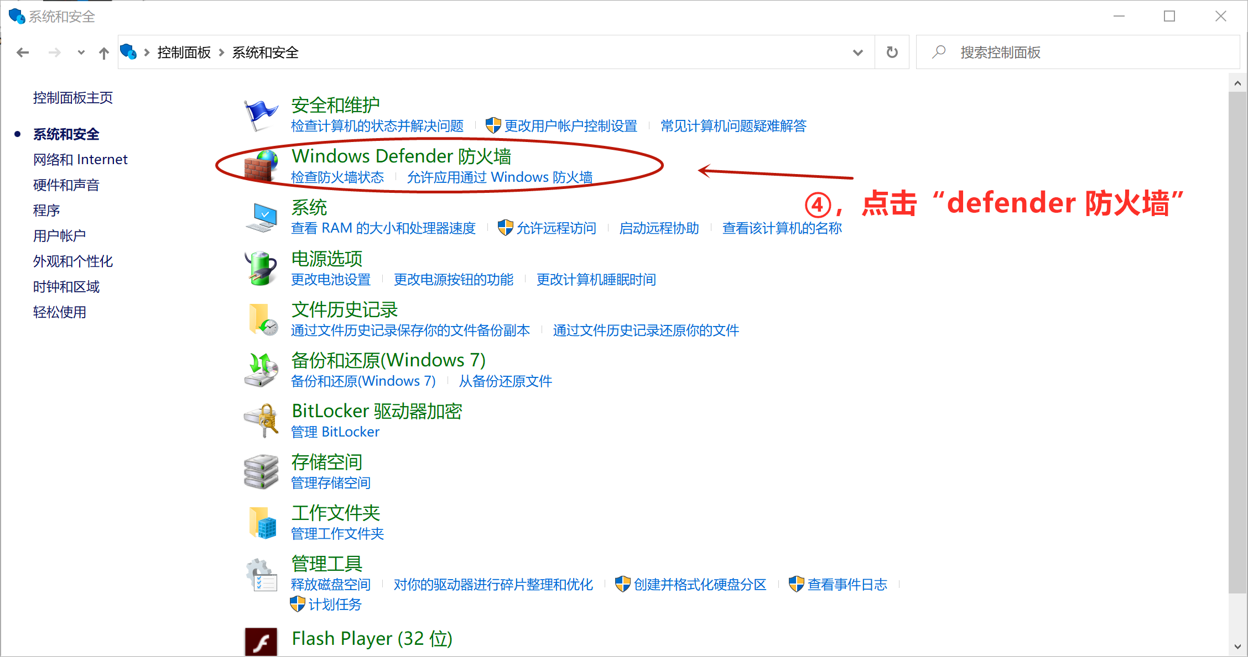Open 启动远程协助 link
The width and height of the screenshot is (1248, 657).
click(x=659, y=228)
